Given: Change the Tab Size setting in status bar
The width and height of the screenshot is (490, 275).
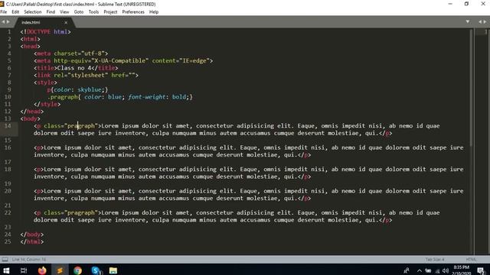Looking at the screenshot, I should [x=435, y=260].
